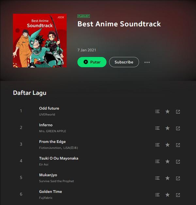This screenshot has width=196, height=205.
Task: Share the Odd future track
Action: click(x=178, y=112)
